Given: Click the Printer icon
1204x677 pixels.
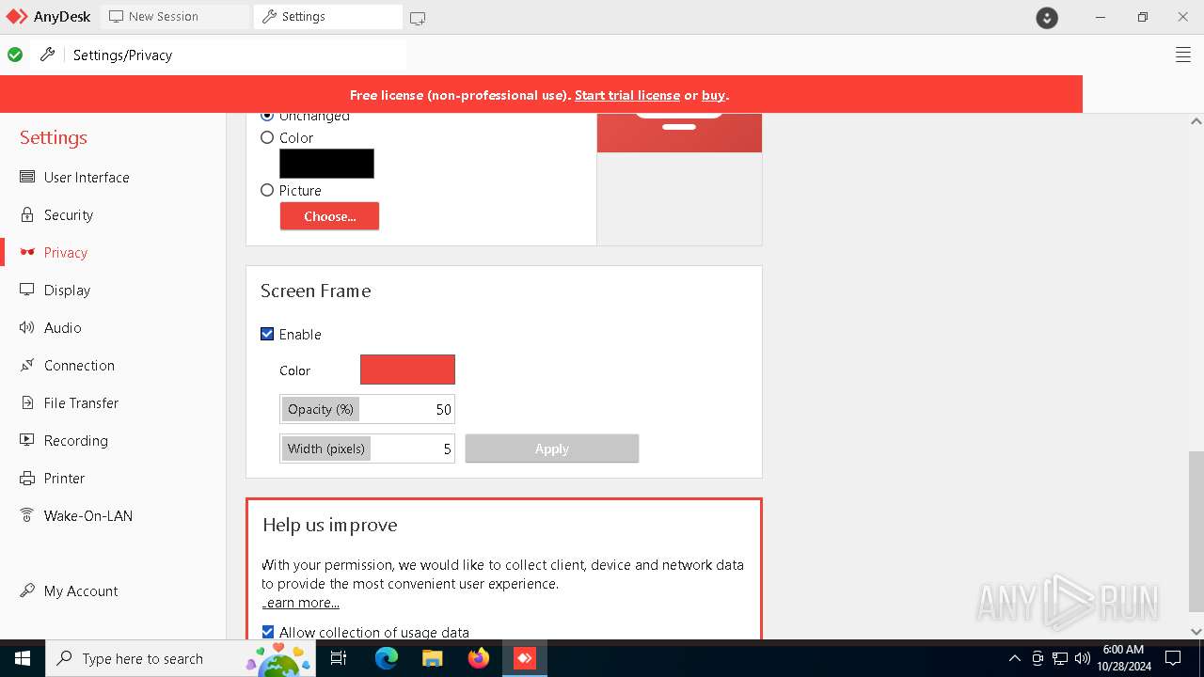Looking at the screenshot, I should pos(27,478).
